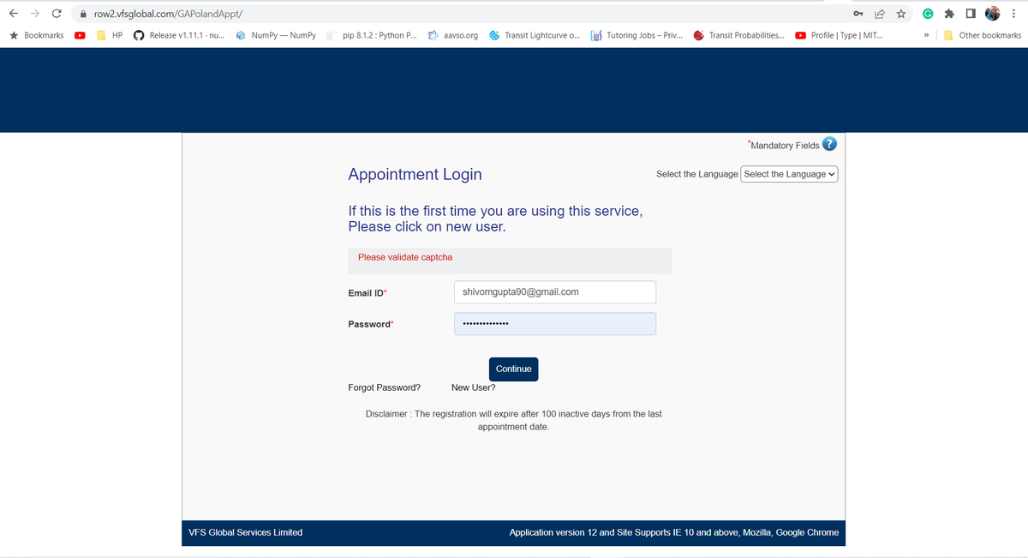Image resolution: width=1028 pixels, height=558 pixels.
Task: Go back with browser back arrow
Action: point(14,14)
